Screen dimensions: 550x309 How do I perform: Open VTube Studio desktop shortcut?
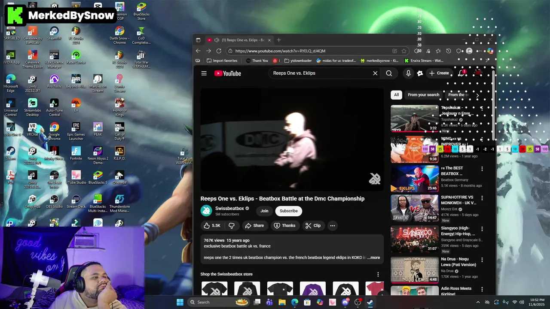[x=76, y=177]
